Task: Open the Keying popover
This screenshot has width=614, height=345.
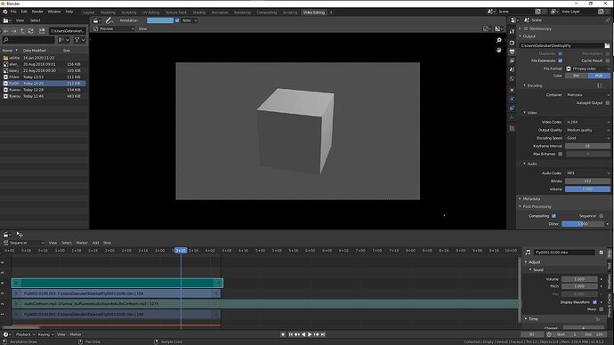Action: pyautogui.click(x=45, y=334)
